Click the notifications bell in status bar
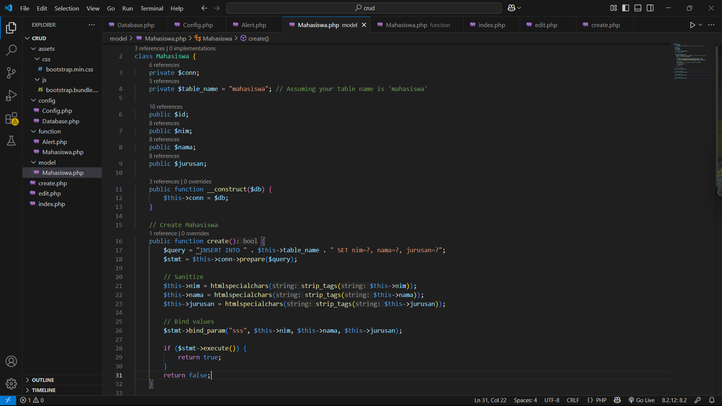This screenshot has width=722, height=406. pyautogui.click(x=711, y=400)
